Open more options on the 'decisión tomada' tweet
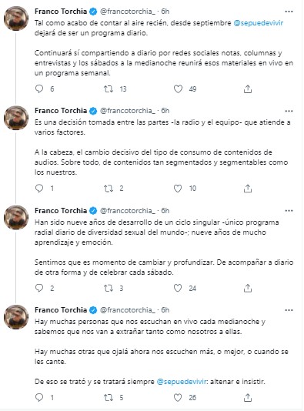Viewport: 304px width, 411px height. [289, 111]
